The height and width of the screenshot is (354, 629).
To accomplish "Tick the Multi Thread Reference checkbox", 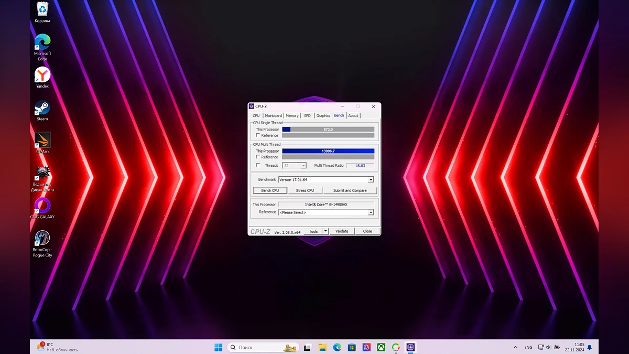I will [258, 157].
